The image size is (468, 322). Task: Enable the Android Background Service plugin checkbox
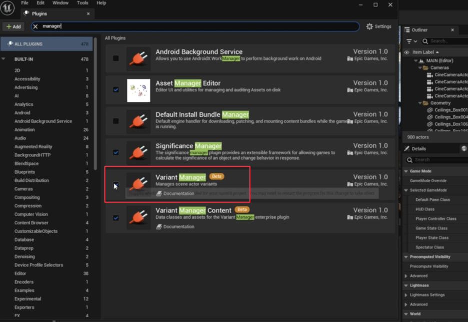pos(116,58)
